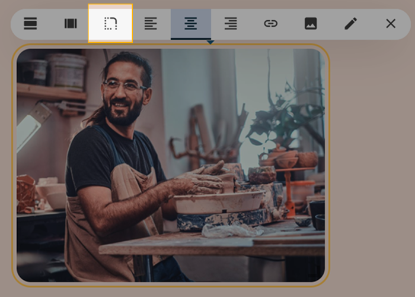Edit the image with the pencil icon
Image resolution: width=415 pixels, height=297 pixels.
point(351,24)
